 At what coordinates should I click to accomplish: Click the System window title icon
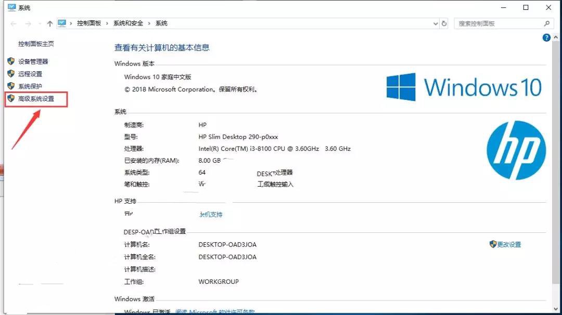click(x=12, y=7)
